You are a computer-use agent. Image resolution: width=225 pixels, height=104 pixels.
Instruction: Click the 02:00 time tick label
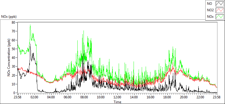(34, 97)
